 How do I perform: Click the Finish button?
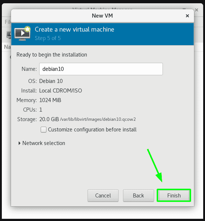(174, 196)
